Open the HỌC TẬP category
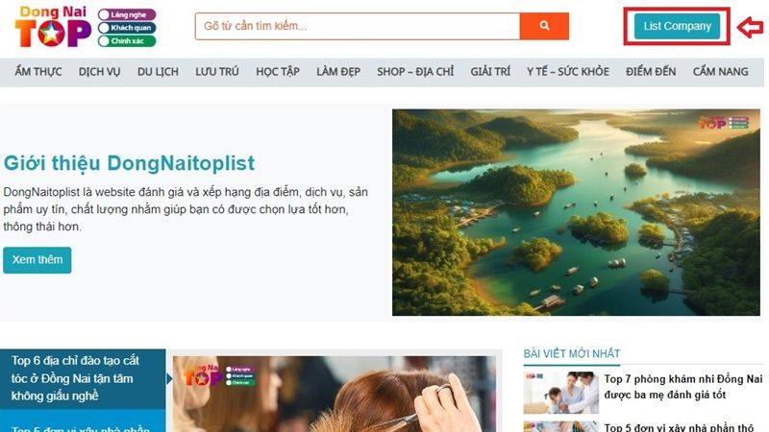 [278, 71]
